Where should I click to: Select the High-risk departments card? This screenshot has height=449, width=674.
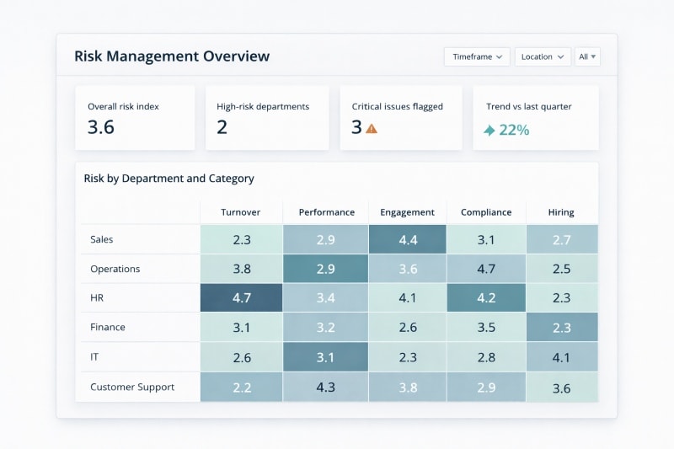267,118
